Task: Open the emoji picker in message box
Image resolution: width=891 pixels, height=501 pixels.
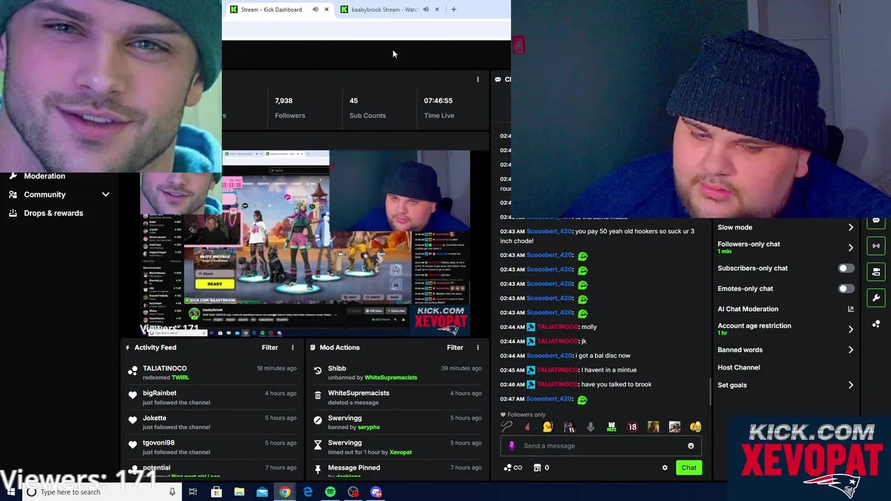Action: point(691,446)
